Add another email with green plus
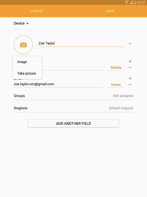This screenshot has height=197, width=147. click(130, 78)
